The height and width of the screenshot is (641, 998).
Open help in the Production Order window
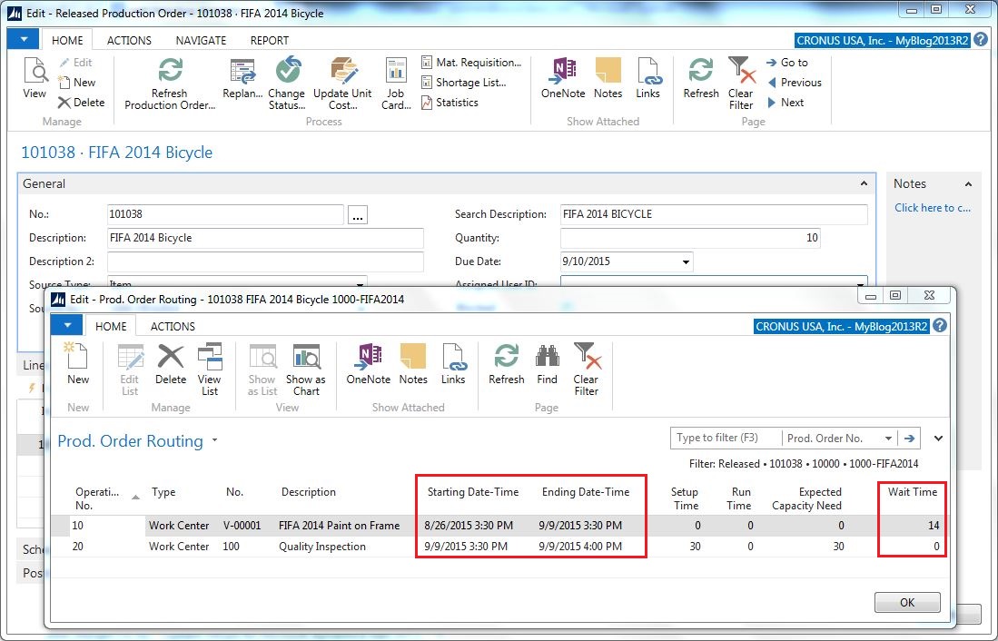point(982,40)
